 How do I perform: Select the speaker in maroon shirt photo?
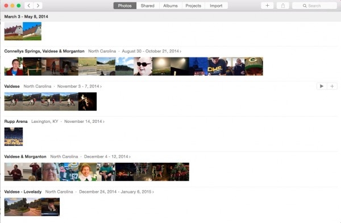14,172
